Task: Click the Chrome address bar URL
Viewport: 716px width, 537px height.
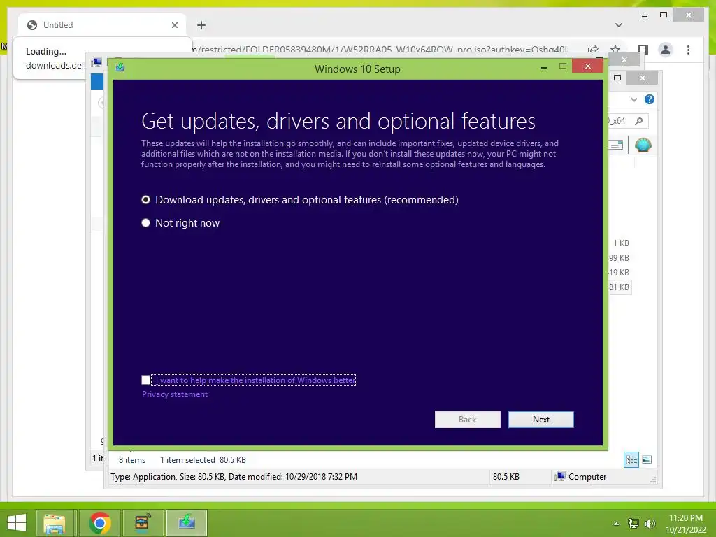Action: pyautogui.click(x=379, y=50)
